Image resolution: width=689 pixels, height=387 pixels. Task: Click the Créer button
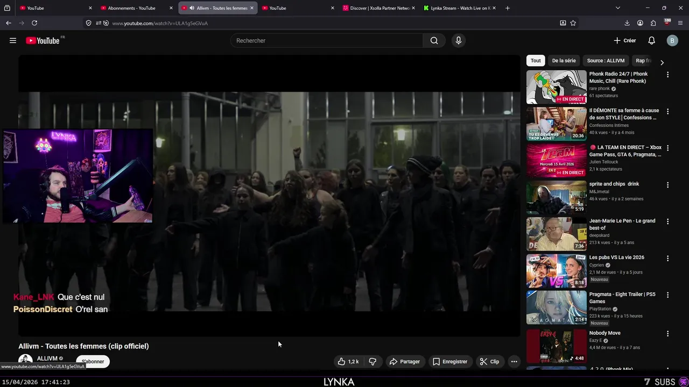[x=624, y=40]
